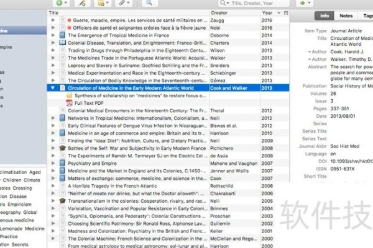This screenshot has height=248, width=373.
Task: Click red tag square on Guerre, maladie, empire
Action: coord(69,20)
